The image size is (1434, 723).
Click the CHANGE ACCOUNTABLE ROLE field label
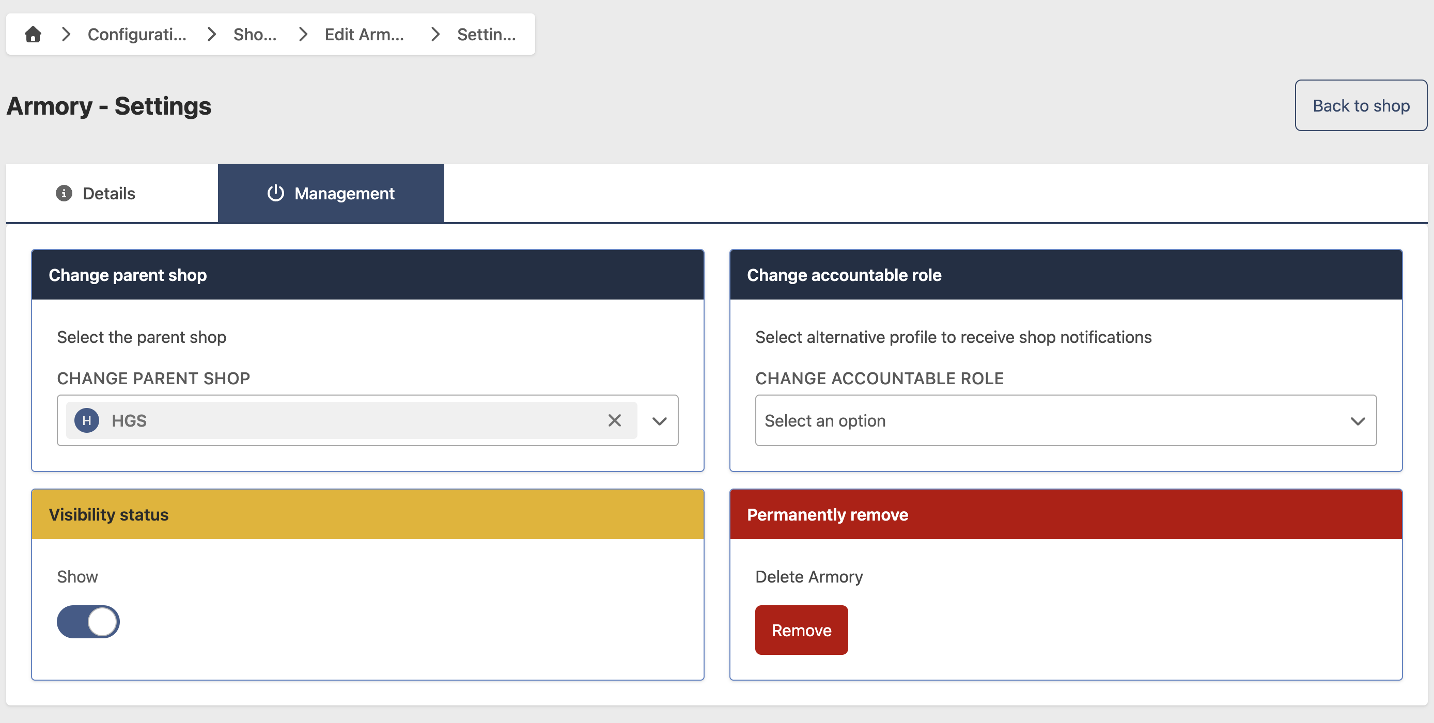(x=879, y=379)
